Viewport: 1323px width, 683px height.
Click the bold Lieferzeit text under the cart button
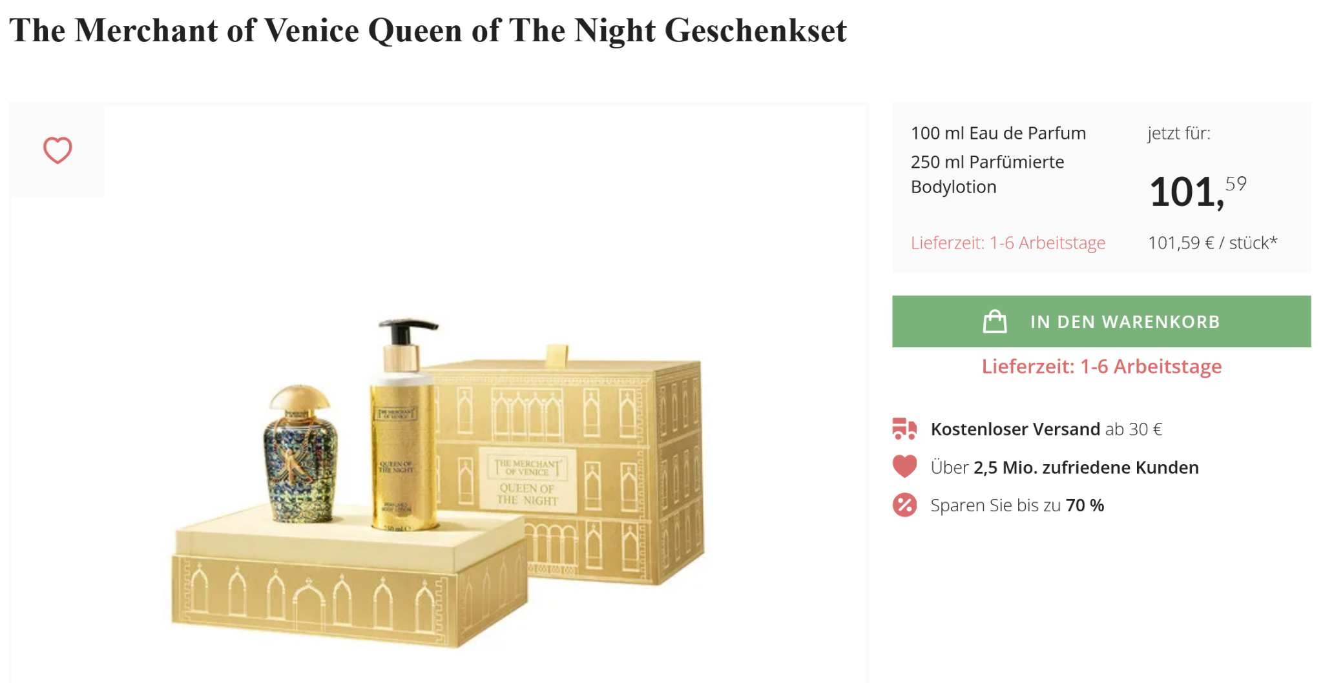tap(1101, 367)
